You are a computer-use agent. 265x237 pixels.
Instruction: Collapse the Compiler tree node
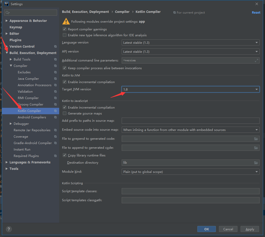click(11, 66)
